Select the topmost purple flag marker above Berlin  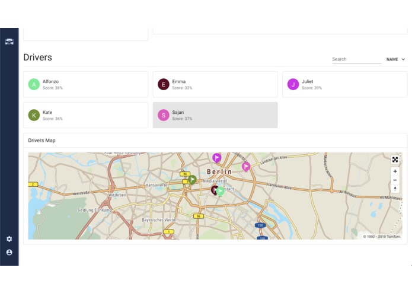pyautogui.click(x=216, y=158)
